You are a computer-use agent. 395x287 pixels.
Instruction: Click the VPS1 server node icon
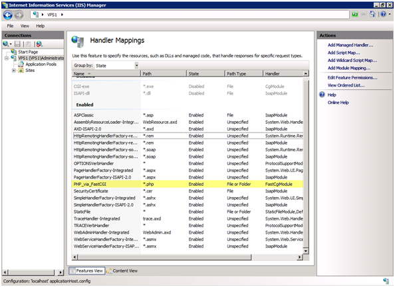click(14, 58)
